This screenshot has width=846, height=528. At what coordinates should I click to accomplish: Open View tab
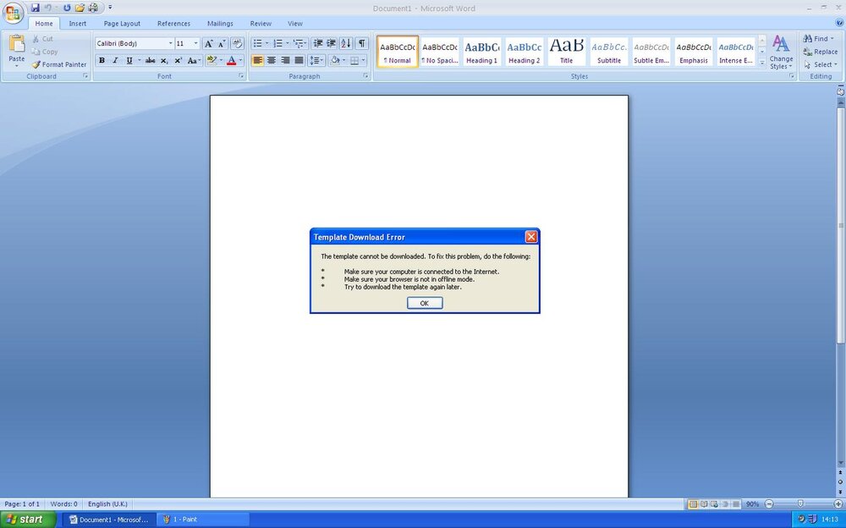(295, 24)
